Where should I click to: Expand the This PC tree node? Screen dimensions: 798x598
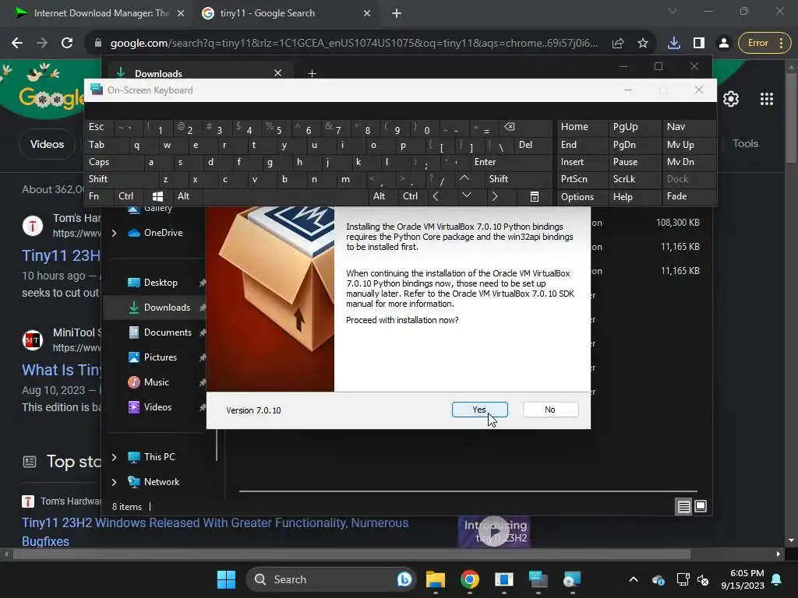click(x=114, y=457)
